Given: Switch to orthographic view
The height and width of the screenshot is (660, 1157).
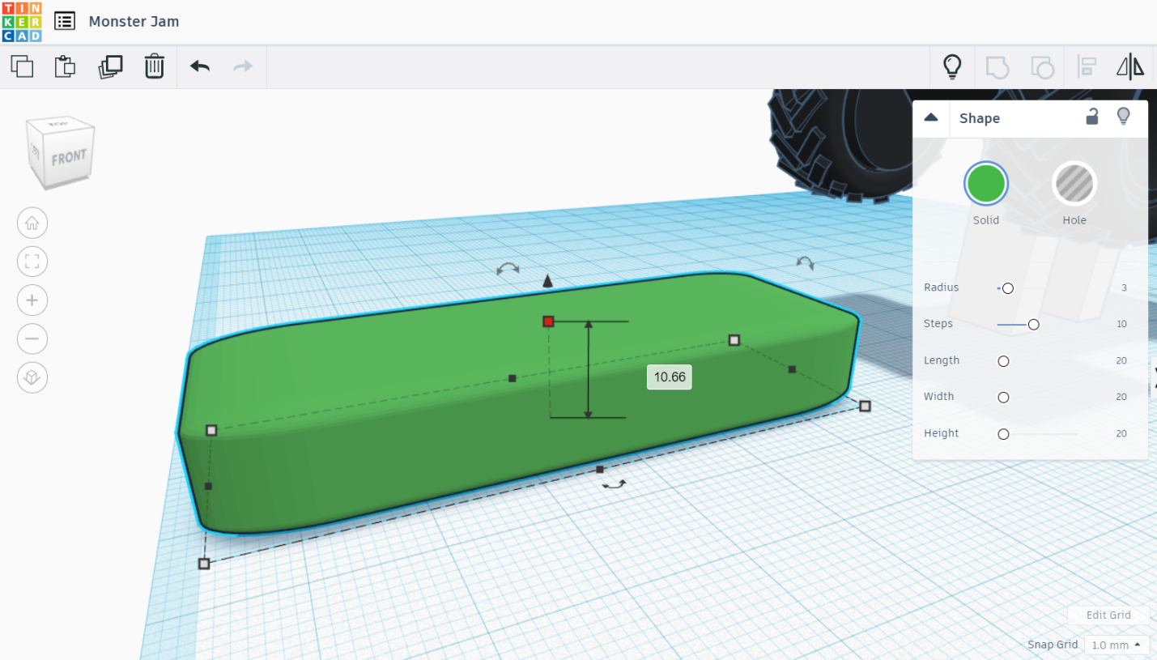Looking at the screenshot, I should click(32, 377).
